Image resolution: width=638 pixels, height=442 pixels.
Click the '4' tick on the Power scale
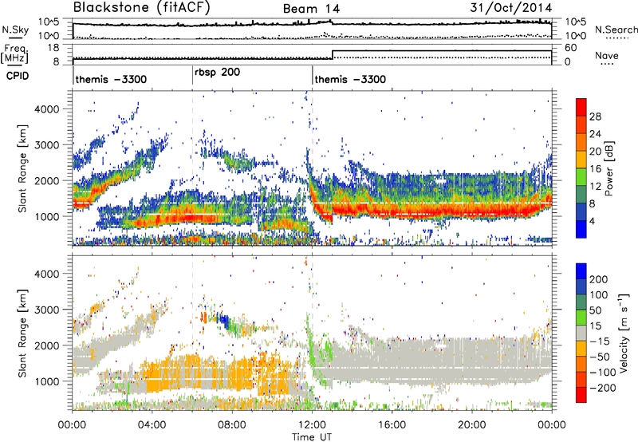[593, 221]
